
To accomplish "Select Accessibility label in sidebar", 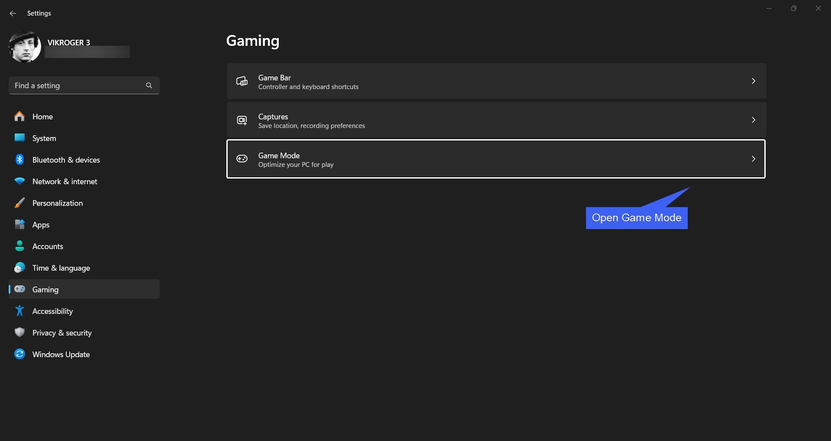I will (x=53, y=311).
